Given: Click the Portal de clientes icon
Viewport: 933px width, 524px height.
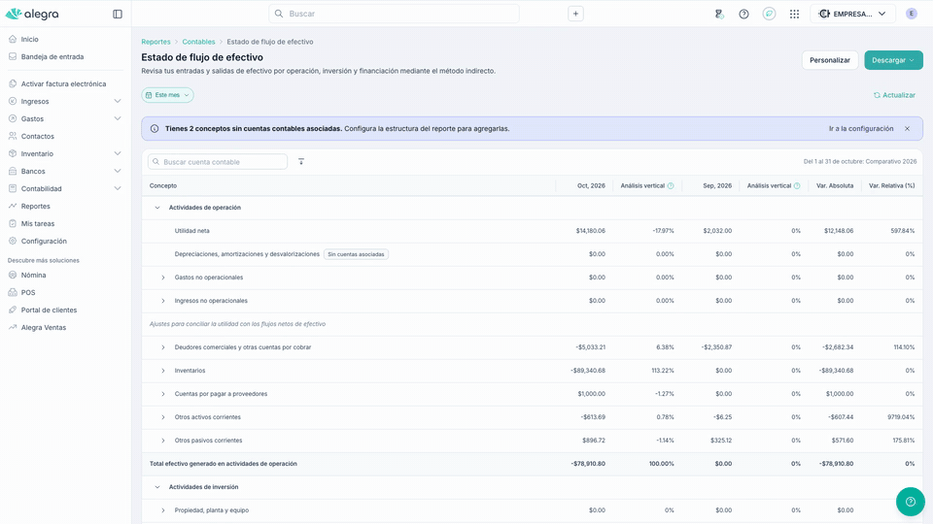Looking at the screenshot, I should 13,311.
